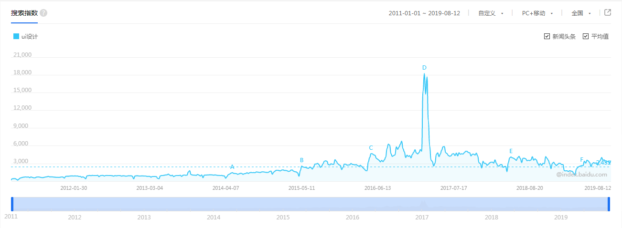Open the 自定义 date range dropdown
The width and height of the screenshot is (622, 228).
tap(491, 13)
